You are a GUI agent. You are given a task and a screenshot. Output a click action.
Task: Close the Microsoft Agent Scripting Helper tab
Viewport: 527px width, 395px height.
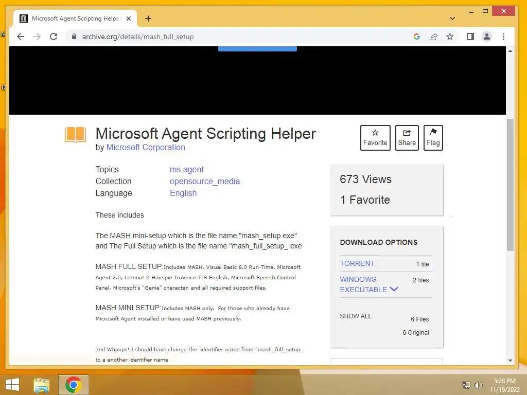(x=128, y=19)
